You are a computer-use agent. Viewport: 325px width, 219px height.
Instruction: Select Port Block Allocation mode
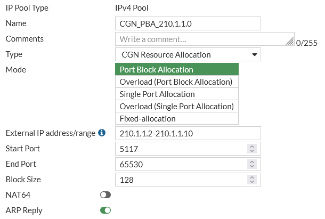point(177,69)
